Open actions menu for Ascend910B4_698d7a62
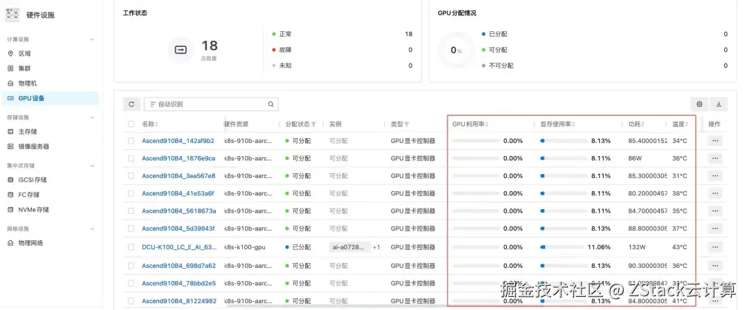The height and width of the screenshot is (310, 747). [715, 266]
